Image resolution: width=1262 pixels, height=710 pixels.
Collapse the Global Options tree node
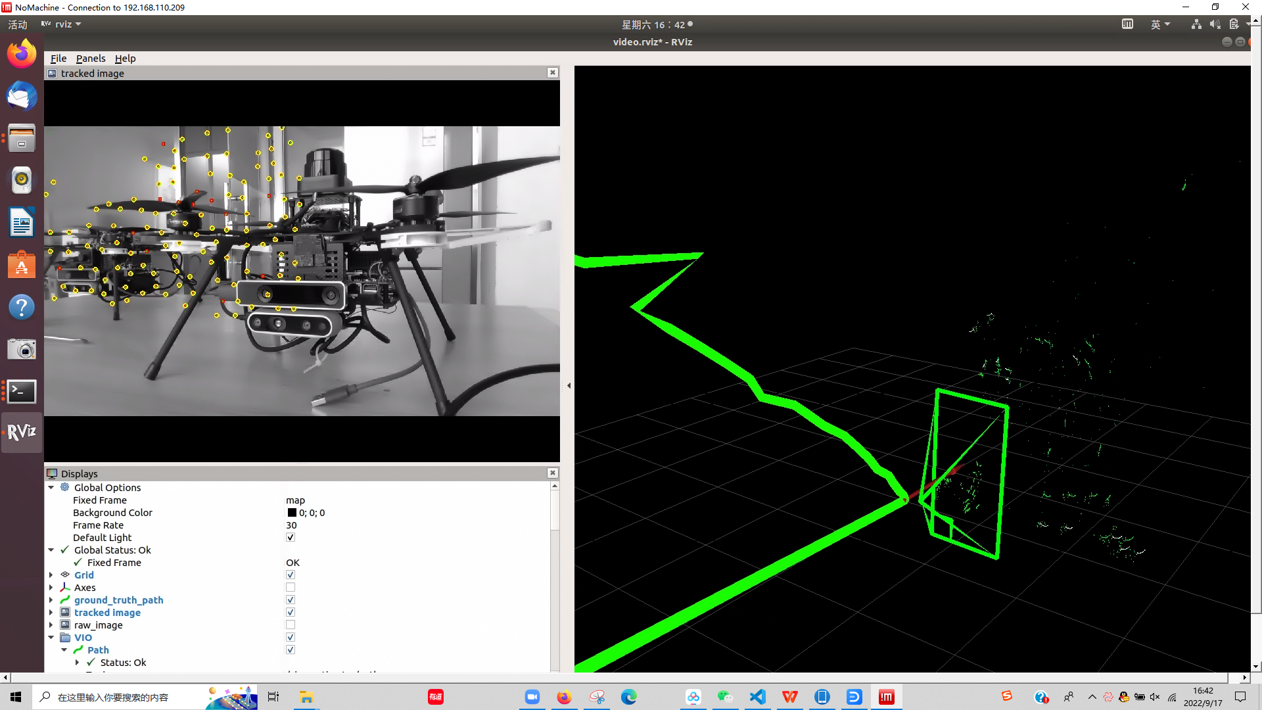click(x=51, y=488)
